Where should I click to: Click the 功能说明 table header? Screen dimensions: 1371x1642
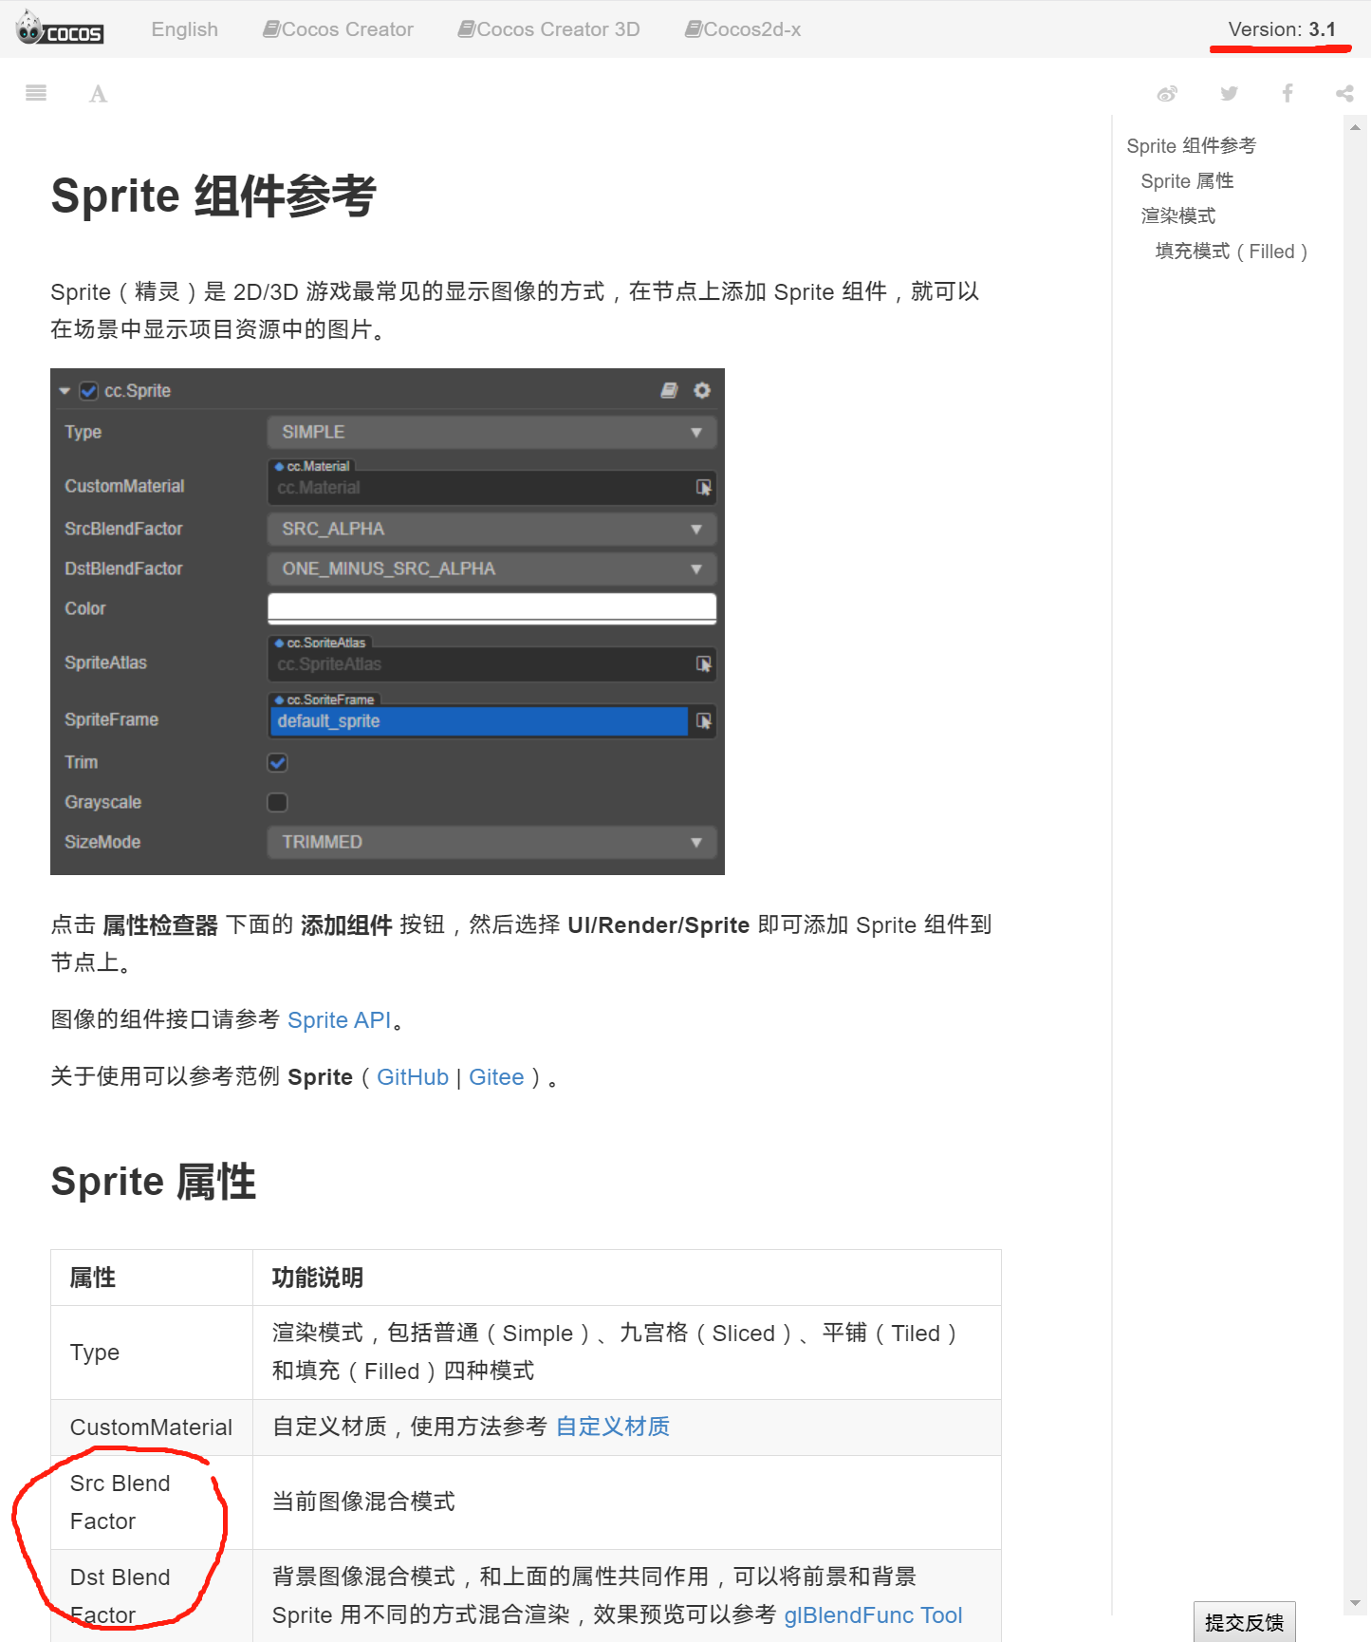point(627,1278)
